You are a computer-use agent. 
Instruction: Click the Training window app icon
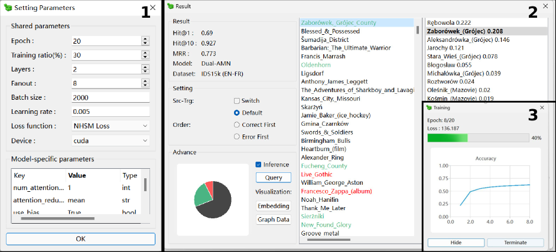[x=429, y=109]
